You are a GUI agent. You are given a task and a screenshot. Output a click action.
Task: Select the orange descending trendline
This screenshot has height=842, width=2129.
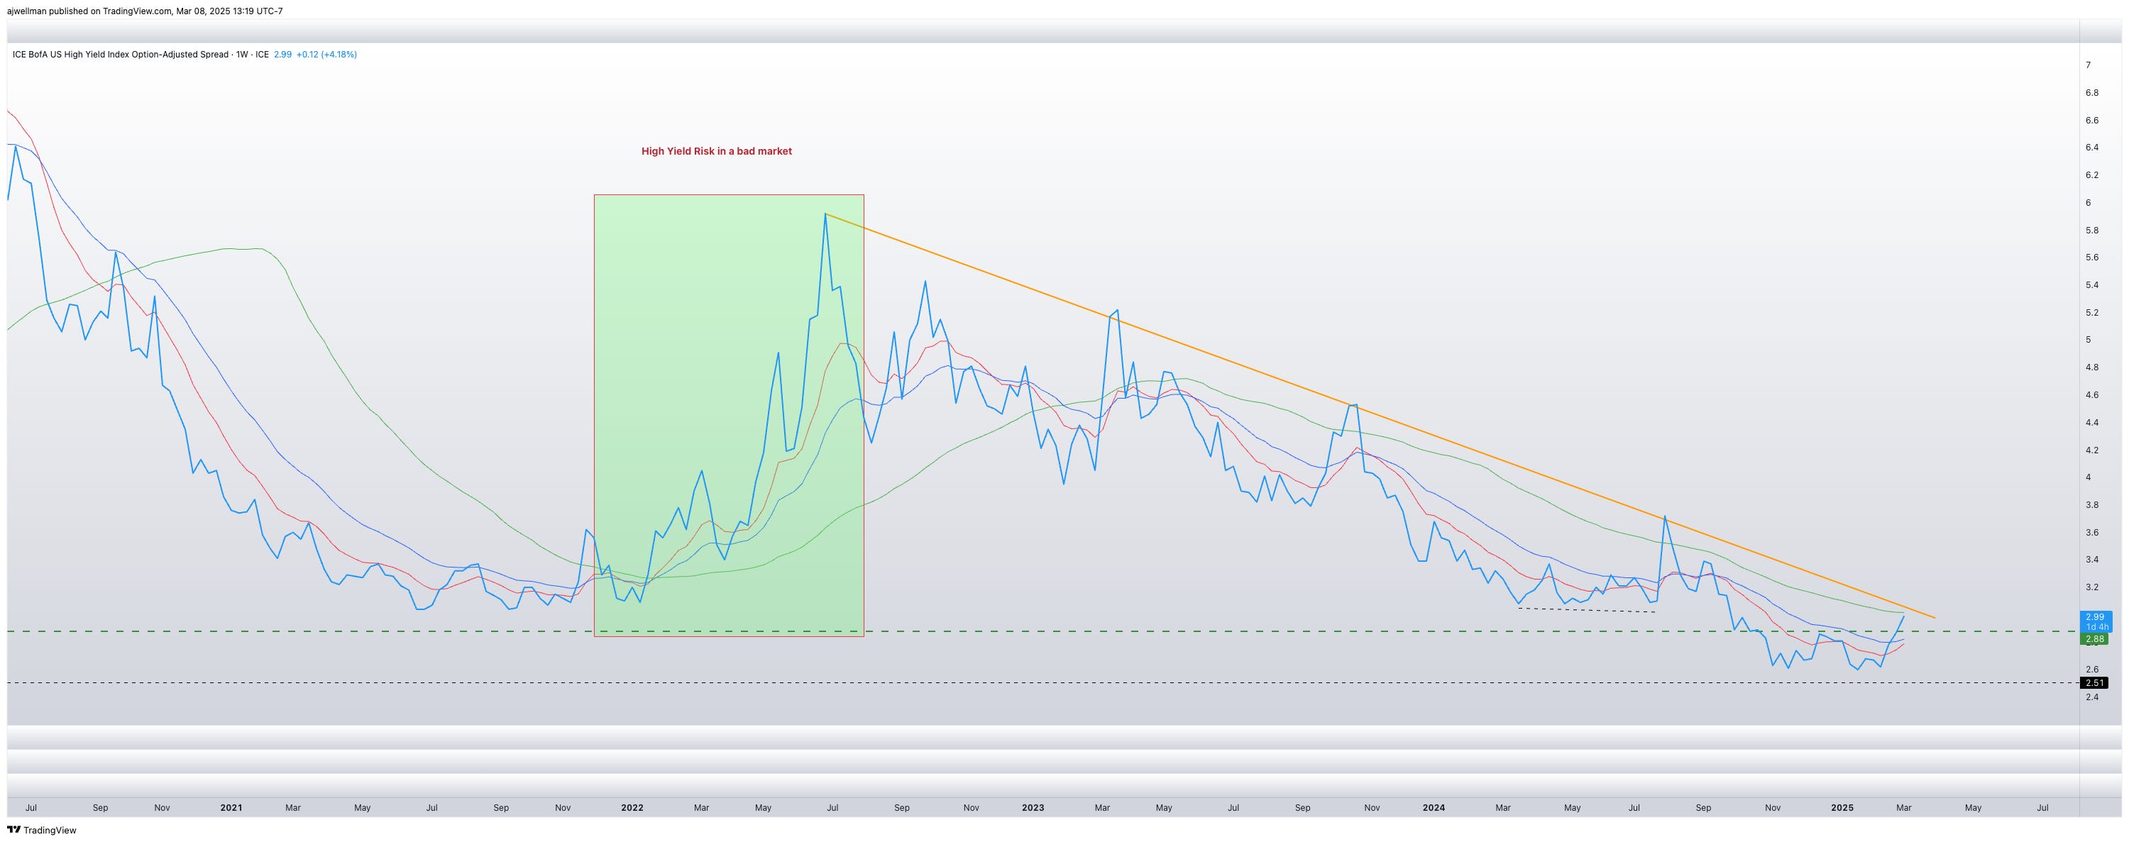click(x=1240, y=365)
